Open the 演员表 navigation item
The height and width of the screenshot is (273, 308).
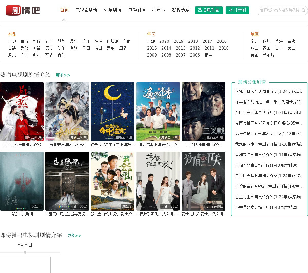click(159, 10)
